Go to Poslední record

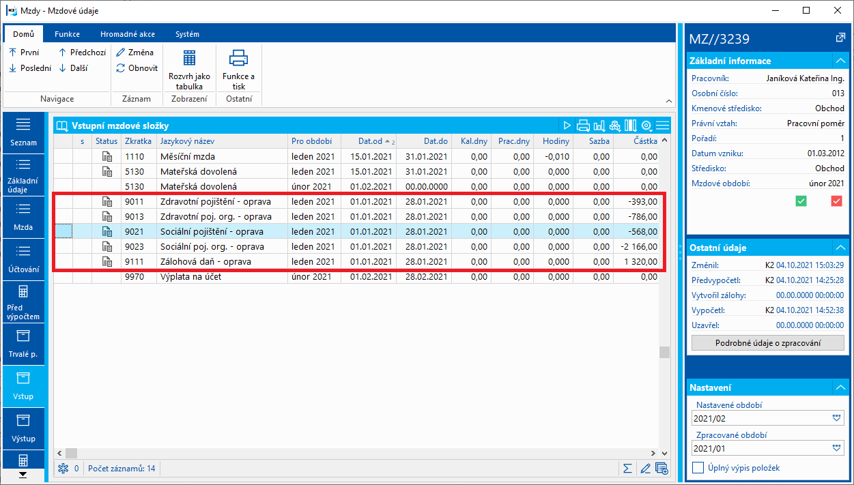[x=30, y=68]
